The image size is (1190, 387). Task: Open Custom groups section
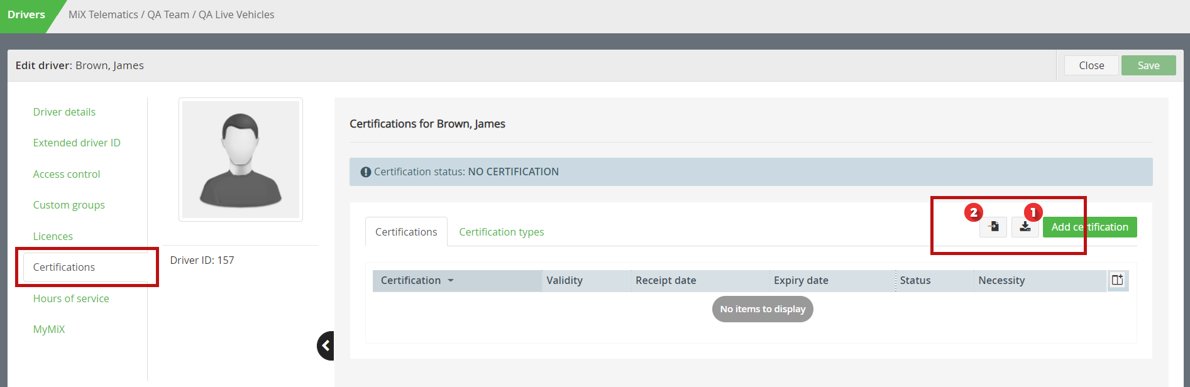(x=69, y=205)
